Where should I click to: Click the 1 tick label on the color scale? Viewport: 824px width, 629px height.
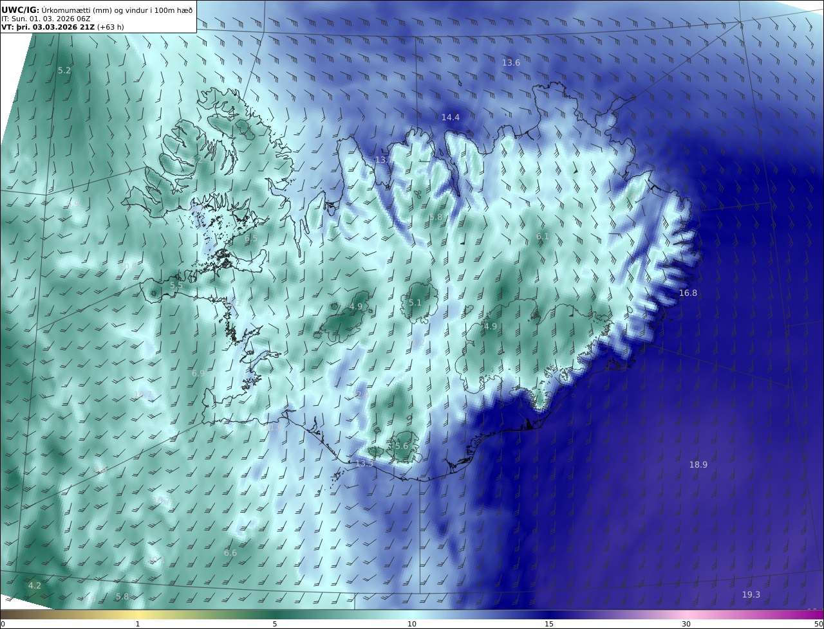(x=138, y=624)
